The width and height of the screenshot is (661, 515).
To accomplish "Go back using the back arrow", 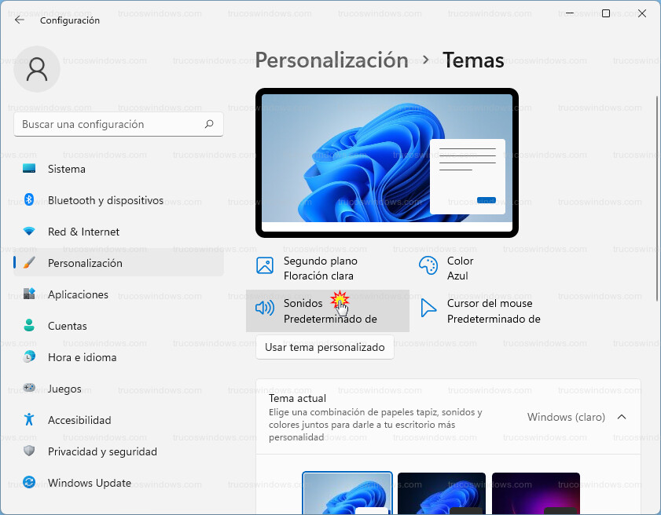I will [x=20, y=20].
